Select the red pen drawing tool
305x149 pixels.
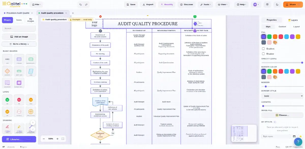(x=7, y=128)
